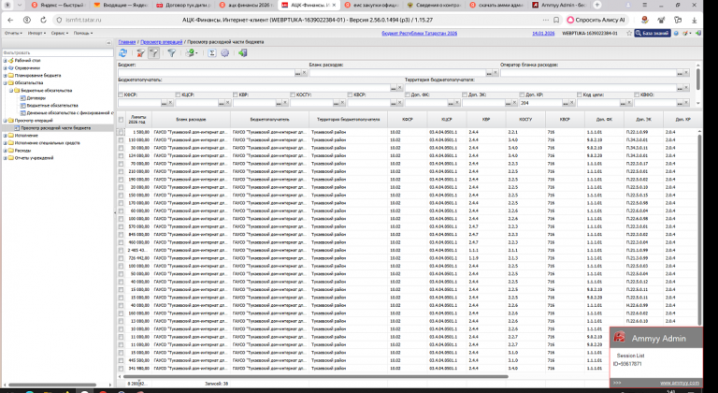Open the print icon dropdown arrow
718x393 pixels.
point(197,53)
